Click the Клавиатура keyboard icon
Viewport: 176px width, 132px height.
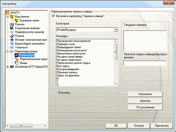pyautogui.click(x=16, y=55)
